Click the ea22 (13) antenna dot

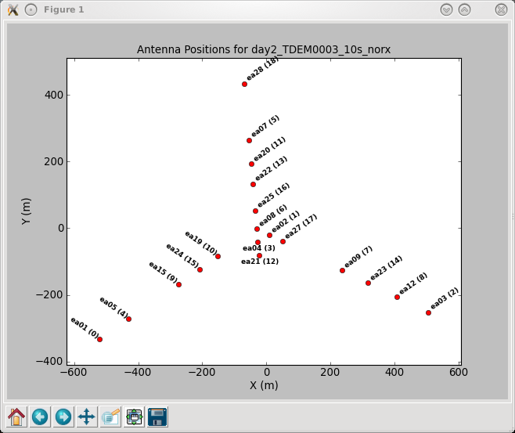[x=254, y=184]
